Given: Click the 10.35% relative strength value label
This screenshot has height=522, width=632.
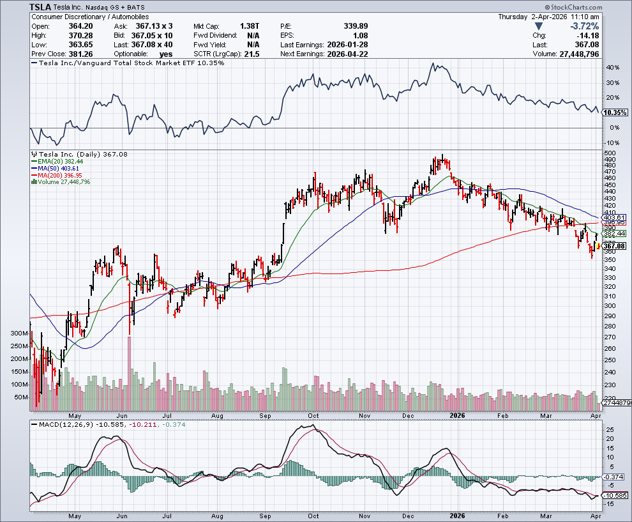Looking at the screenshot, I should click(614, 112).
